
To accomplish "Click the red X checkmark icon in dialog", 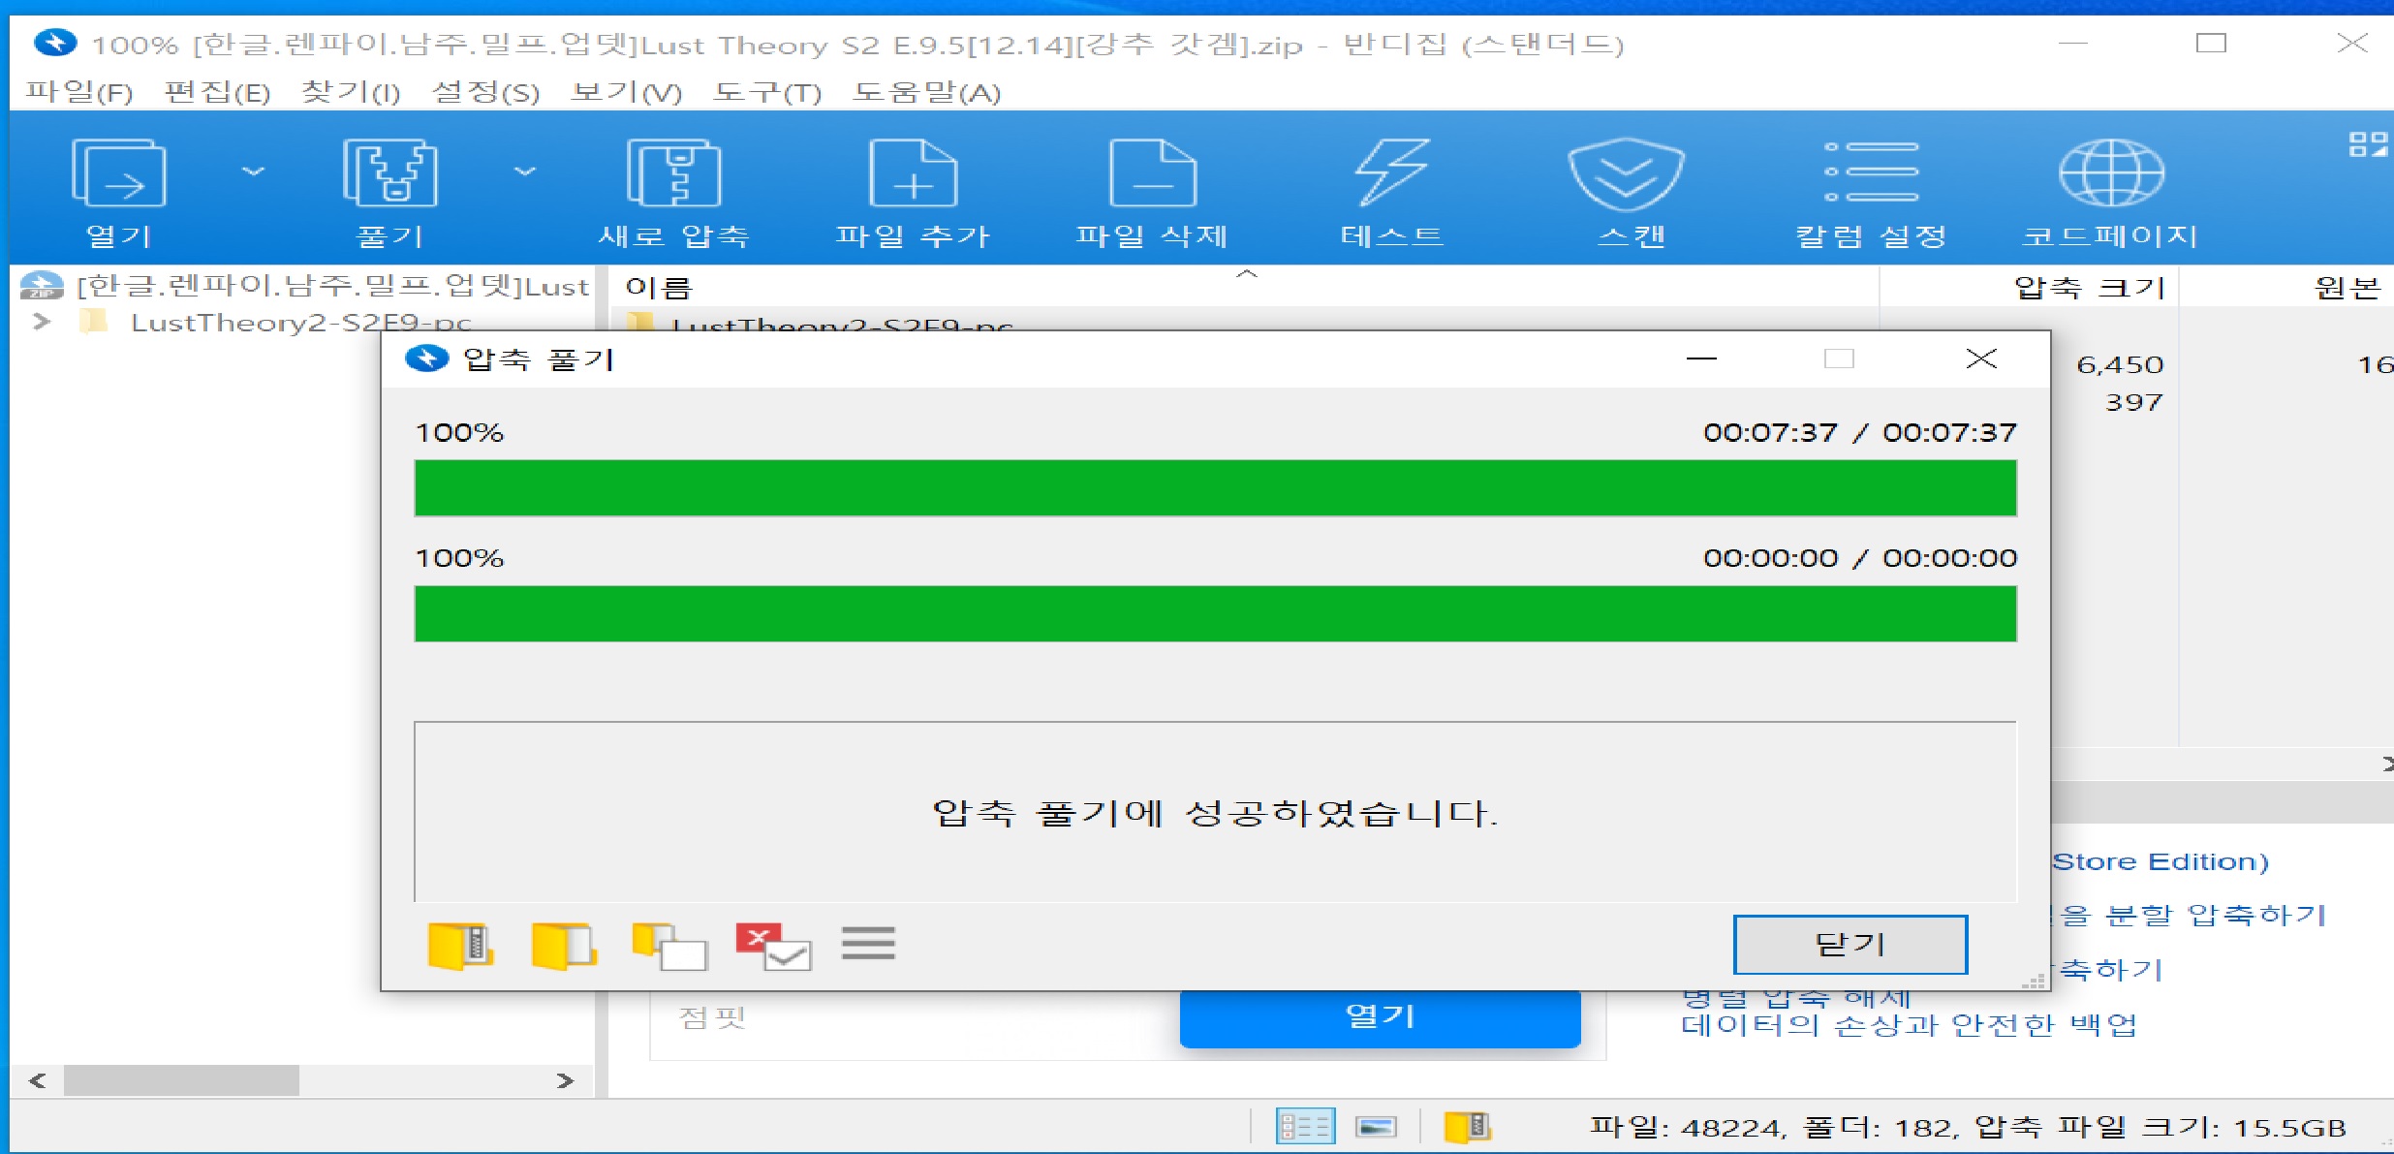I will pyautogui.click(x=772, y=946).
